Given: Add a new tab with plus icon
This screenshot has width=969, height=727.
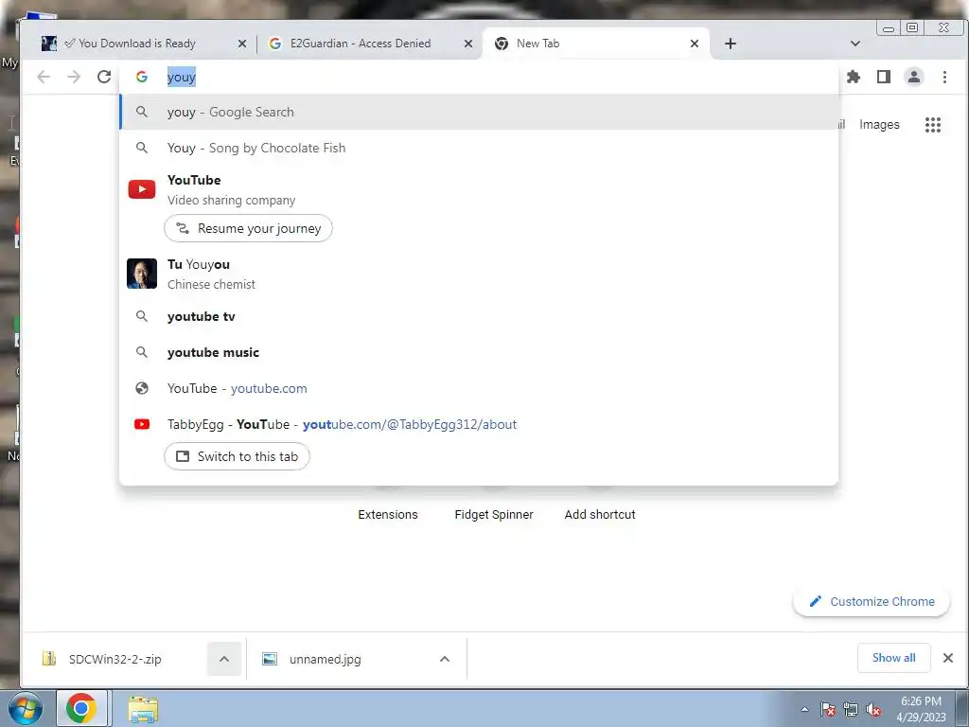Looking at the screenshot, I should click(x=731, y=44).
